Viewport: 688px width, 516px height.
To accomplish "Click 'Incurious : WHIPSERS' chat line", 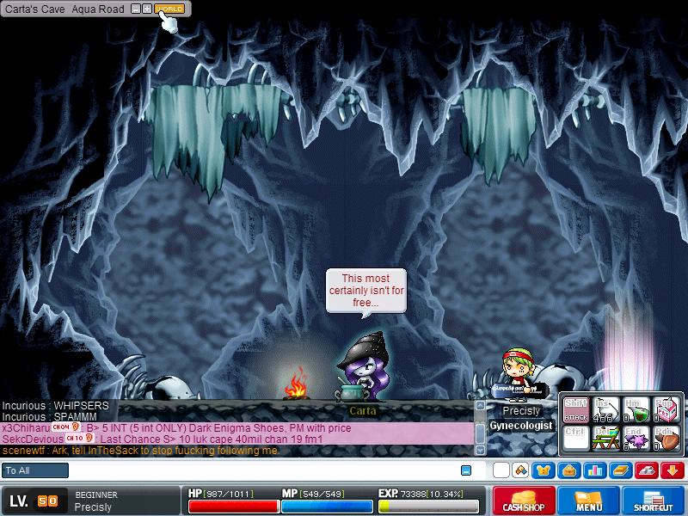I will (55, 405).
